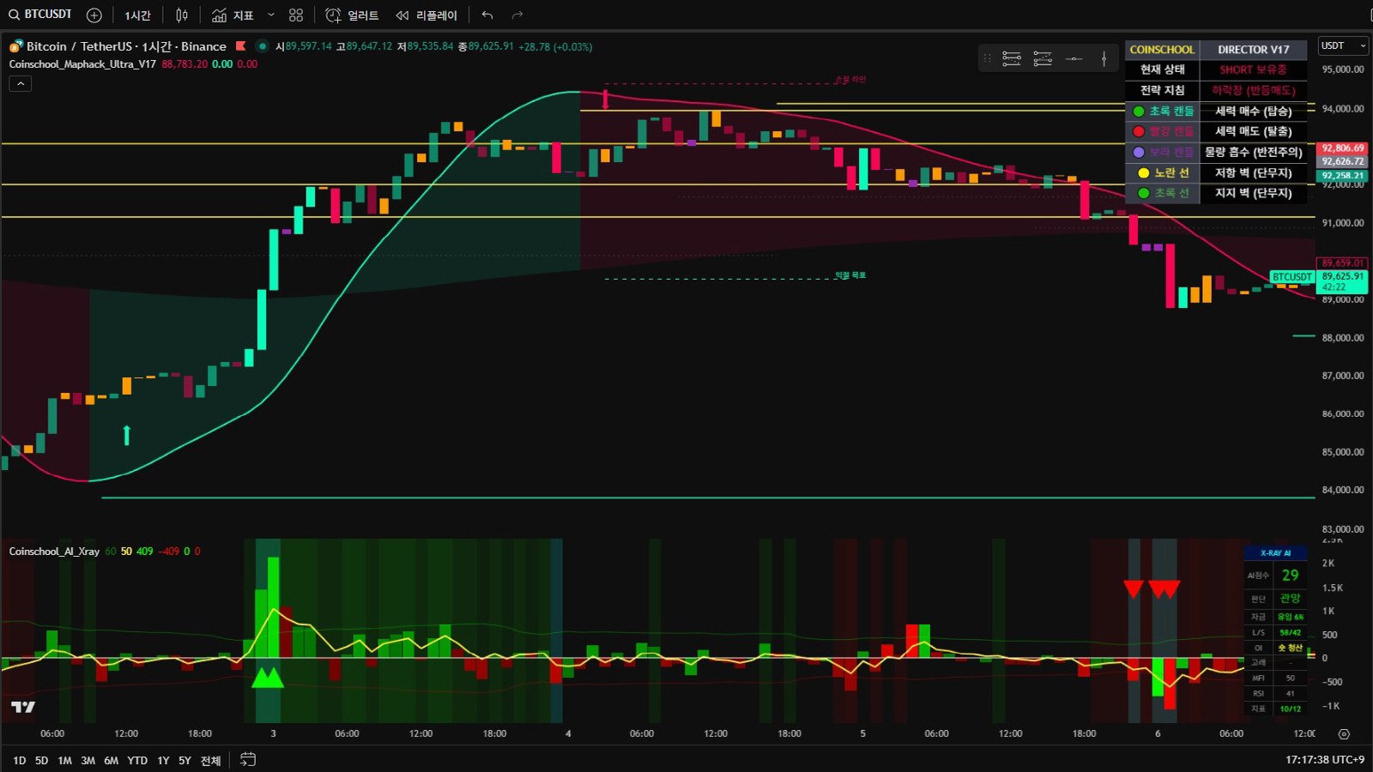
Task: Open the time-axis settings gear icon
Action: (x=1344, y=734)
